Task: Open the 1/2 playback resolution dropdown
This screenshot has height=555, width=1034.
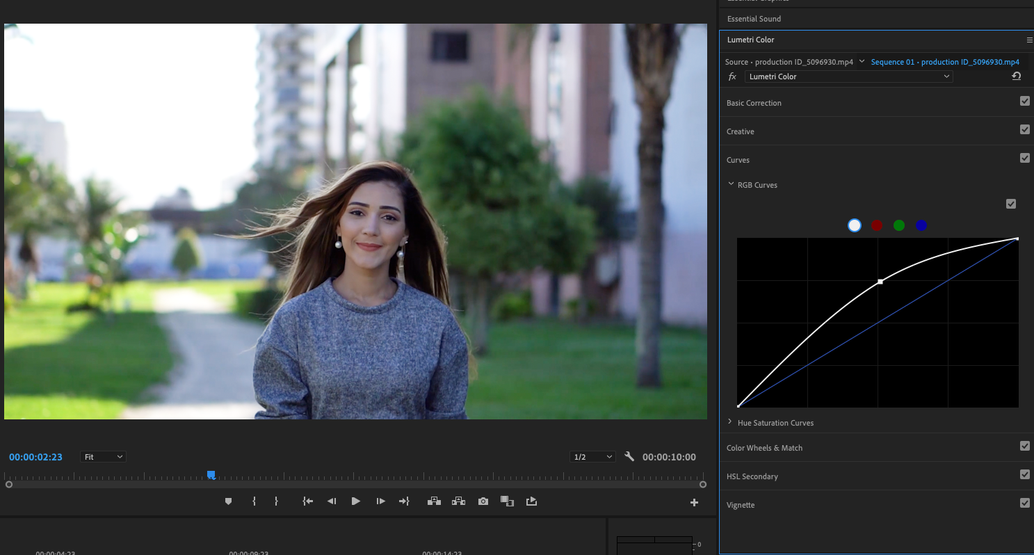Action: point(592,457)
